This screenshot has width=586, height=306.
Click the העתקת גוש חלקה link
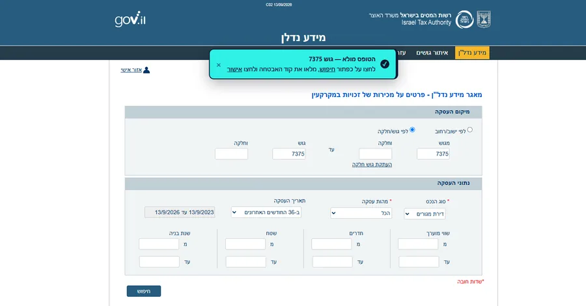(372, 165)
